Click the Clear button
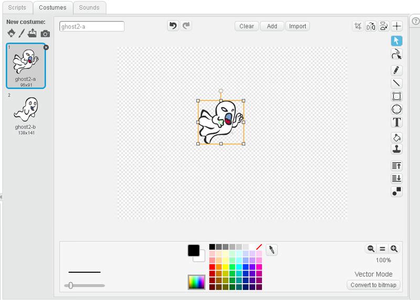 coord(246,26)
